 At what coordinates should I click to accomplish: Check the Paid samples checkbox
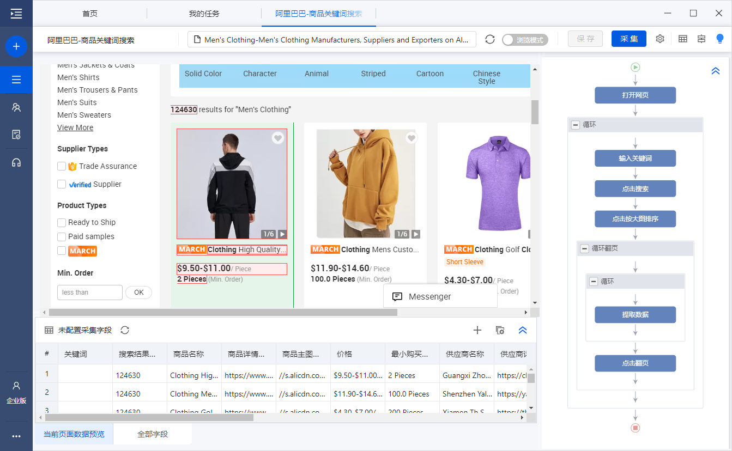click(62, 236)
